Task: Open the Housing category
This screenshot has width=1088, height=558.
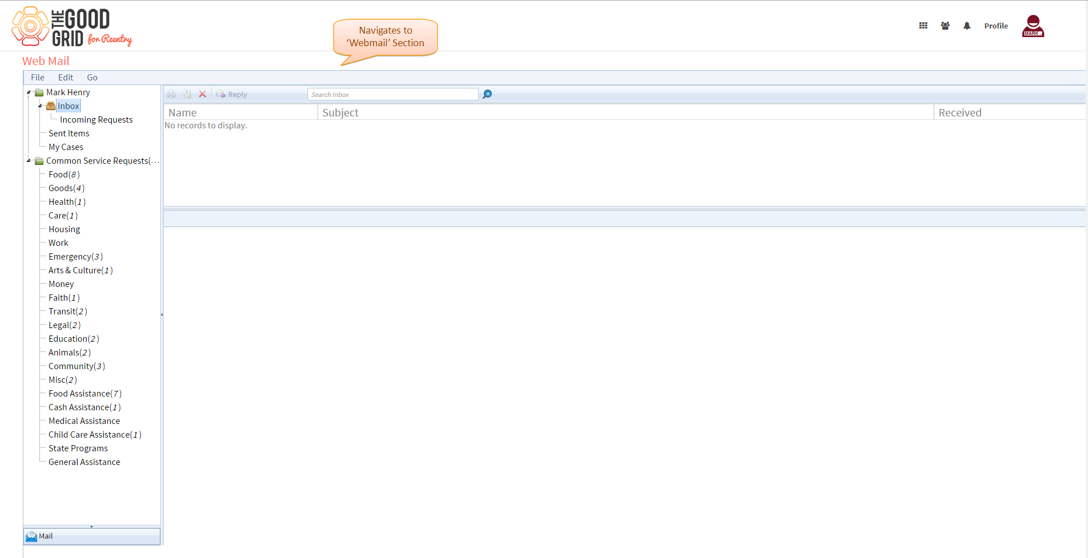Action: pos(64,229)
